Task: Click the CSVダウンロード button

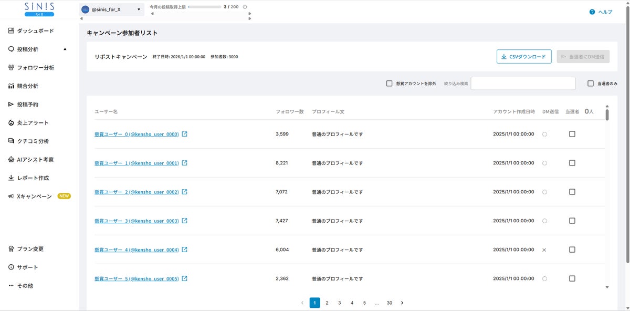Action: click(x=524, y=57)
